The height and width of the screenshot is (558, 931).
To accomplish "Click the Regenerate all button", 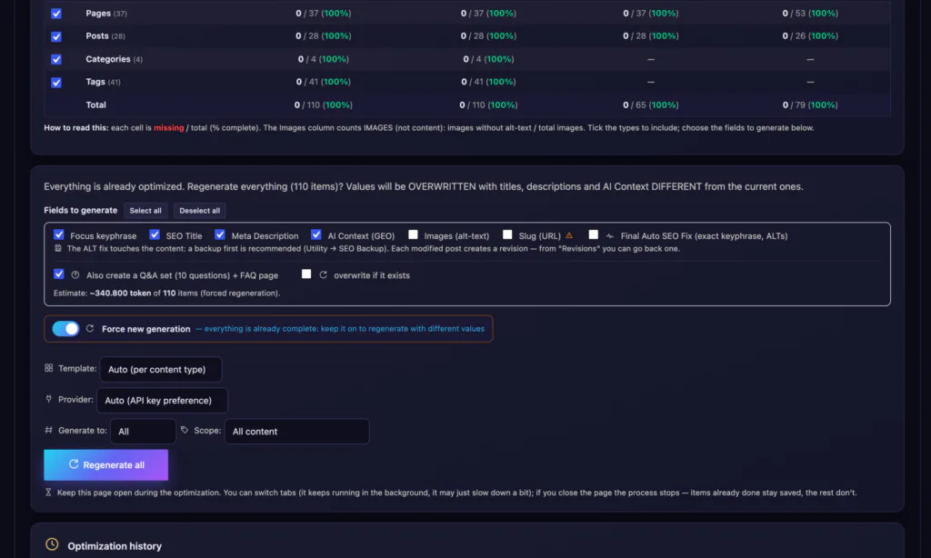I will tap(105, 464).
